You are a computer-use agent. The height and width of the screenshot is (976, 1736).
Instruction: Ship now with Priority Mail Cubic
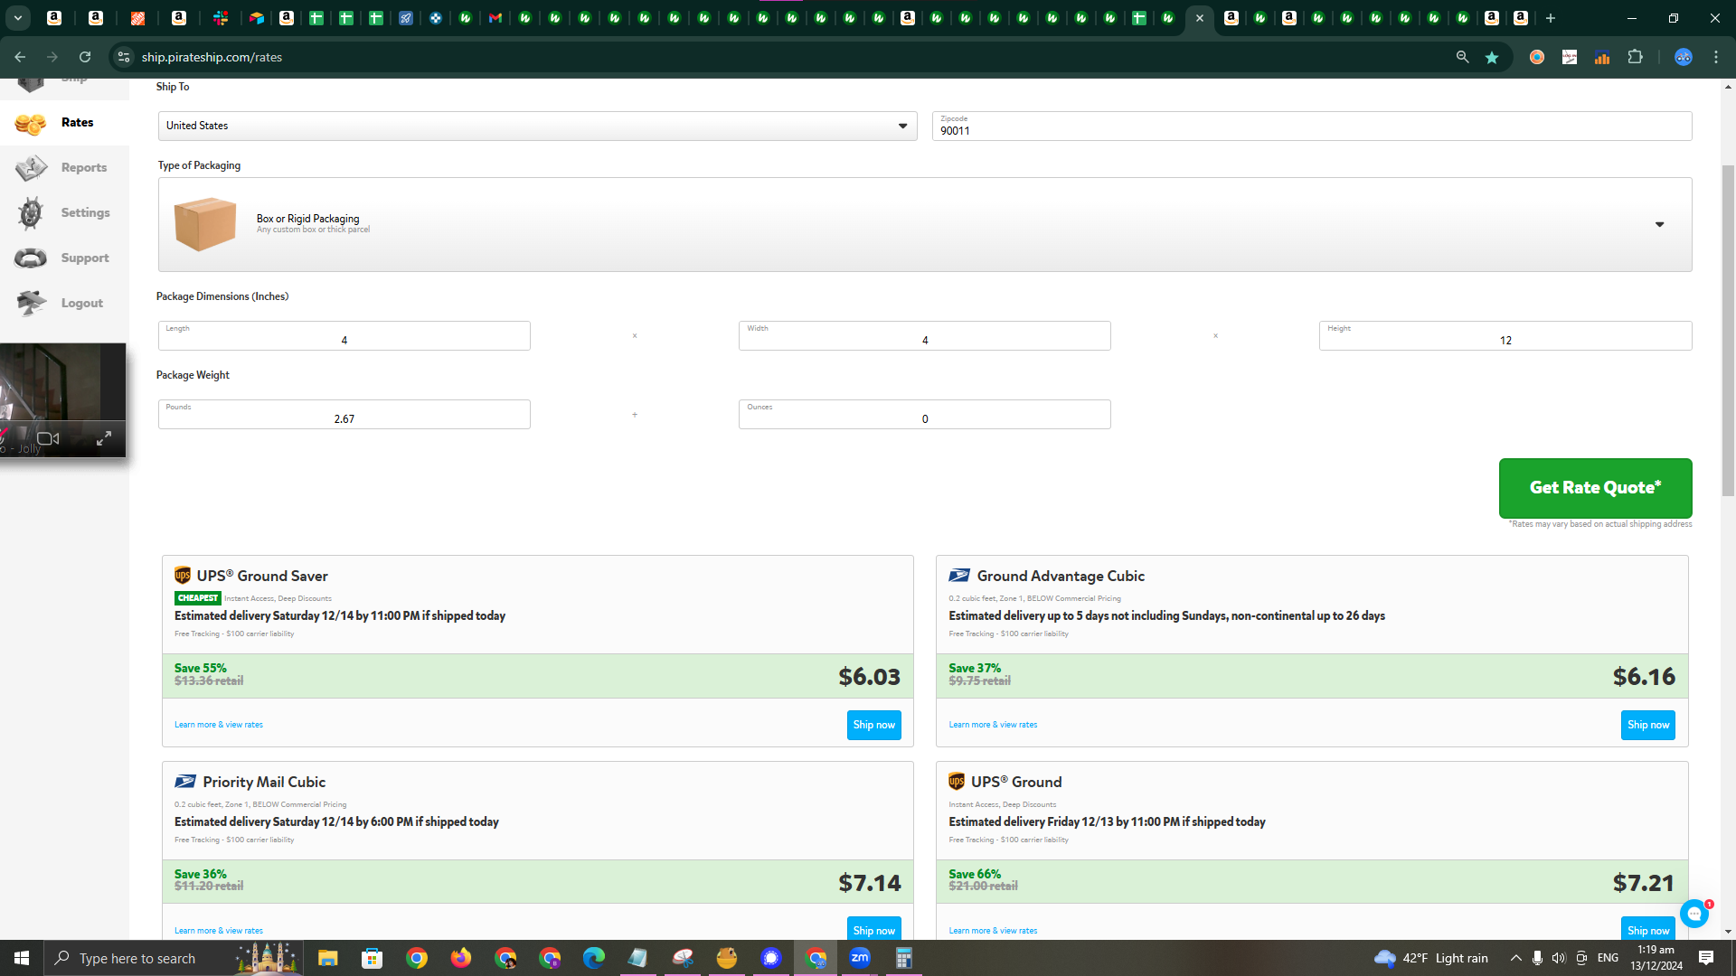pos(874,930)
